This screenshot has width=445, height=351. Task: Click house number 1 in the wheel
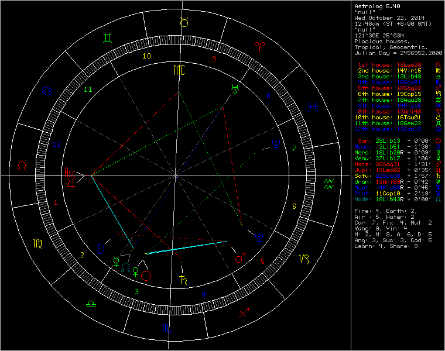(56, 202)
